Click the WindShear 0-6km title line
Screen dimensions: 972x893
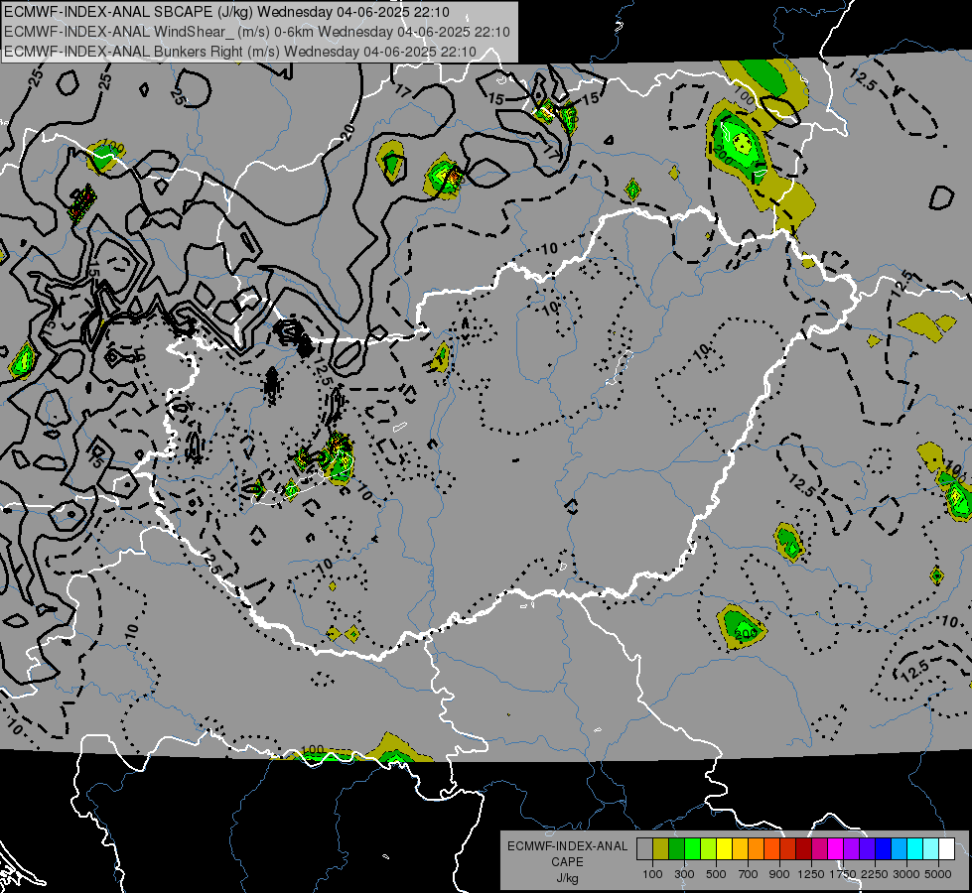point(256,32)
